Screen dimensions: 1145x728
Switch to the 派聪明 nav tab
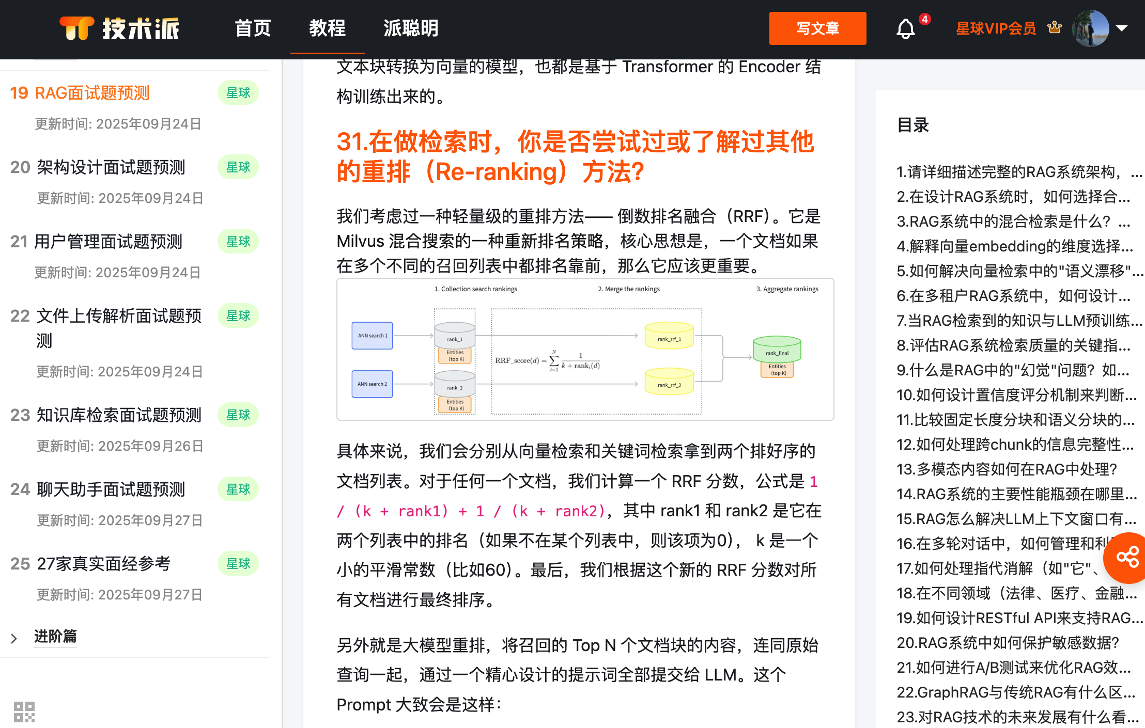[x=411, y=28]
